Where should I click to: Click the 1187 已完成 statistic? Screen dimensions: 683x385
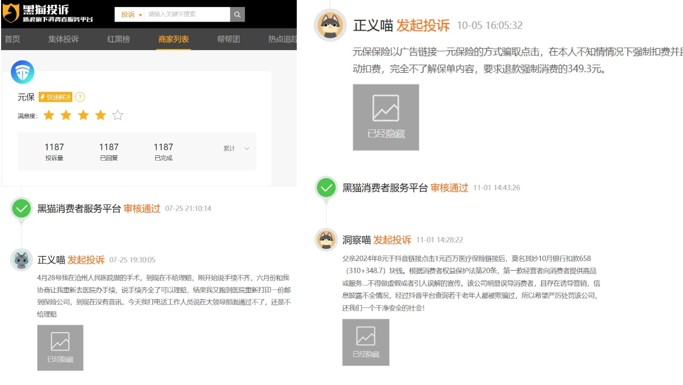[163, 152]
